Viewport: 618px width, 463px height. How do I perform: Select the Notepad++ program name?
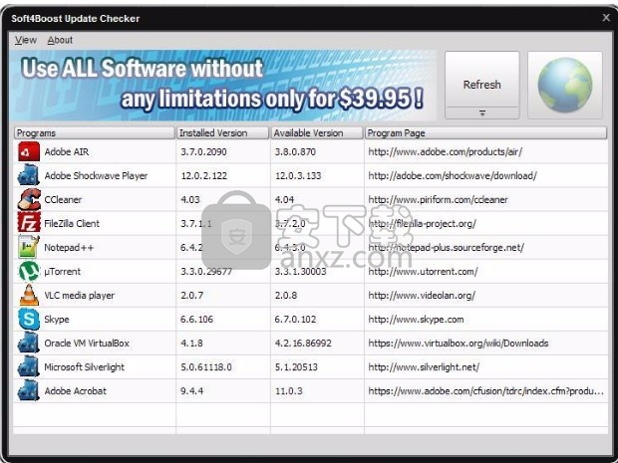[69, 248]
